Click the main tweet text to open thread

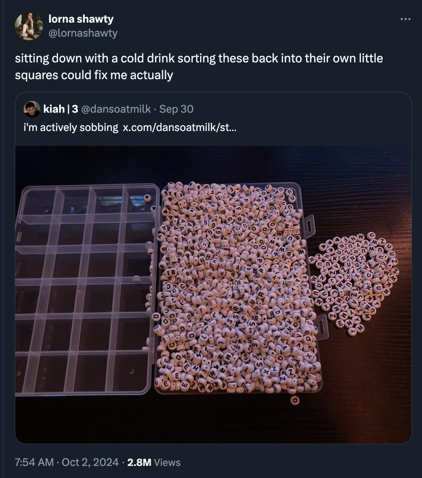(199, 66)
